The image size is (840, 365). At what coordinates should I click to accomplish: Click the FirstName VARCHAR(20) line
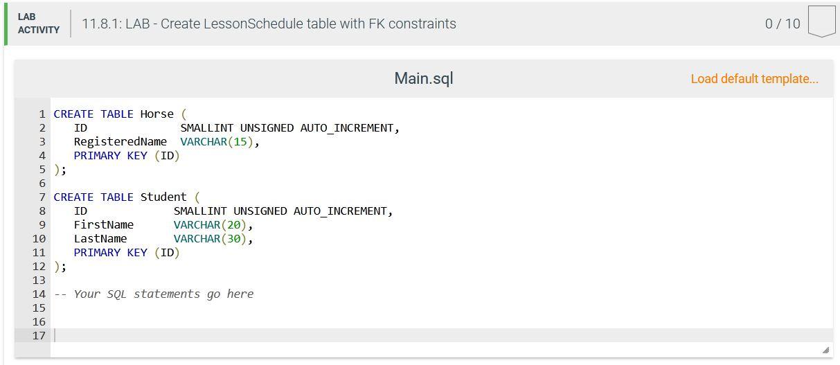(x=163, y=224)
